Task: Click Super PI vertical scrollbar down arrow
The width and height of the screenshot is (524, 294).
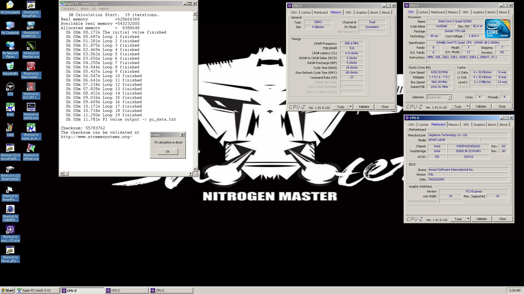Action: [195, 169]
